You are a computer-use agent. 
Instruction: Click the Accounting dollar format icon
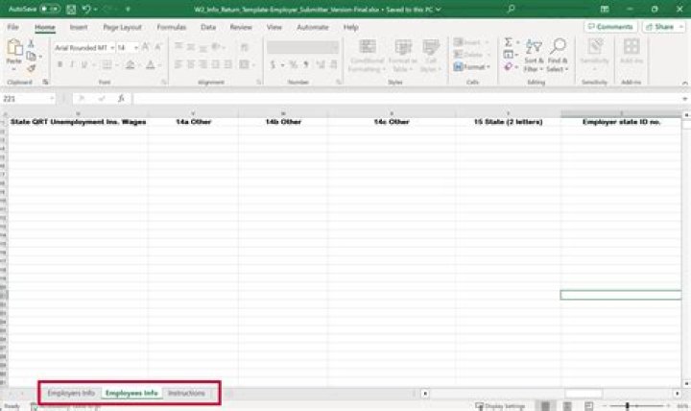[273, 65]
